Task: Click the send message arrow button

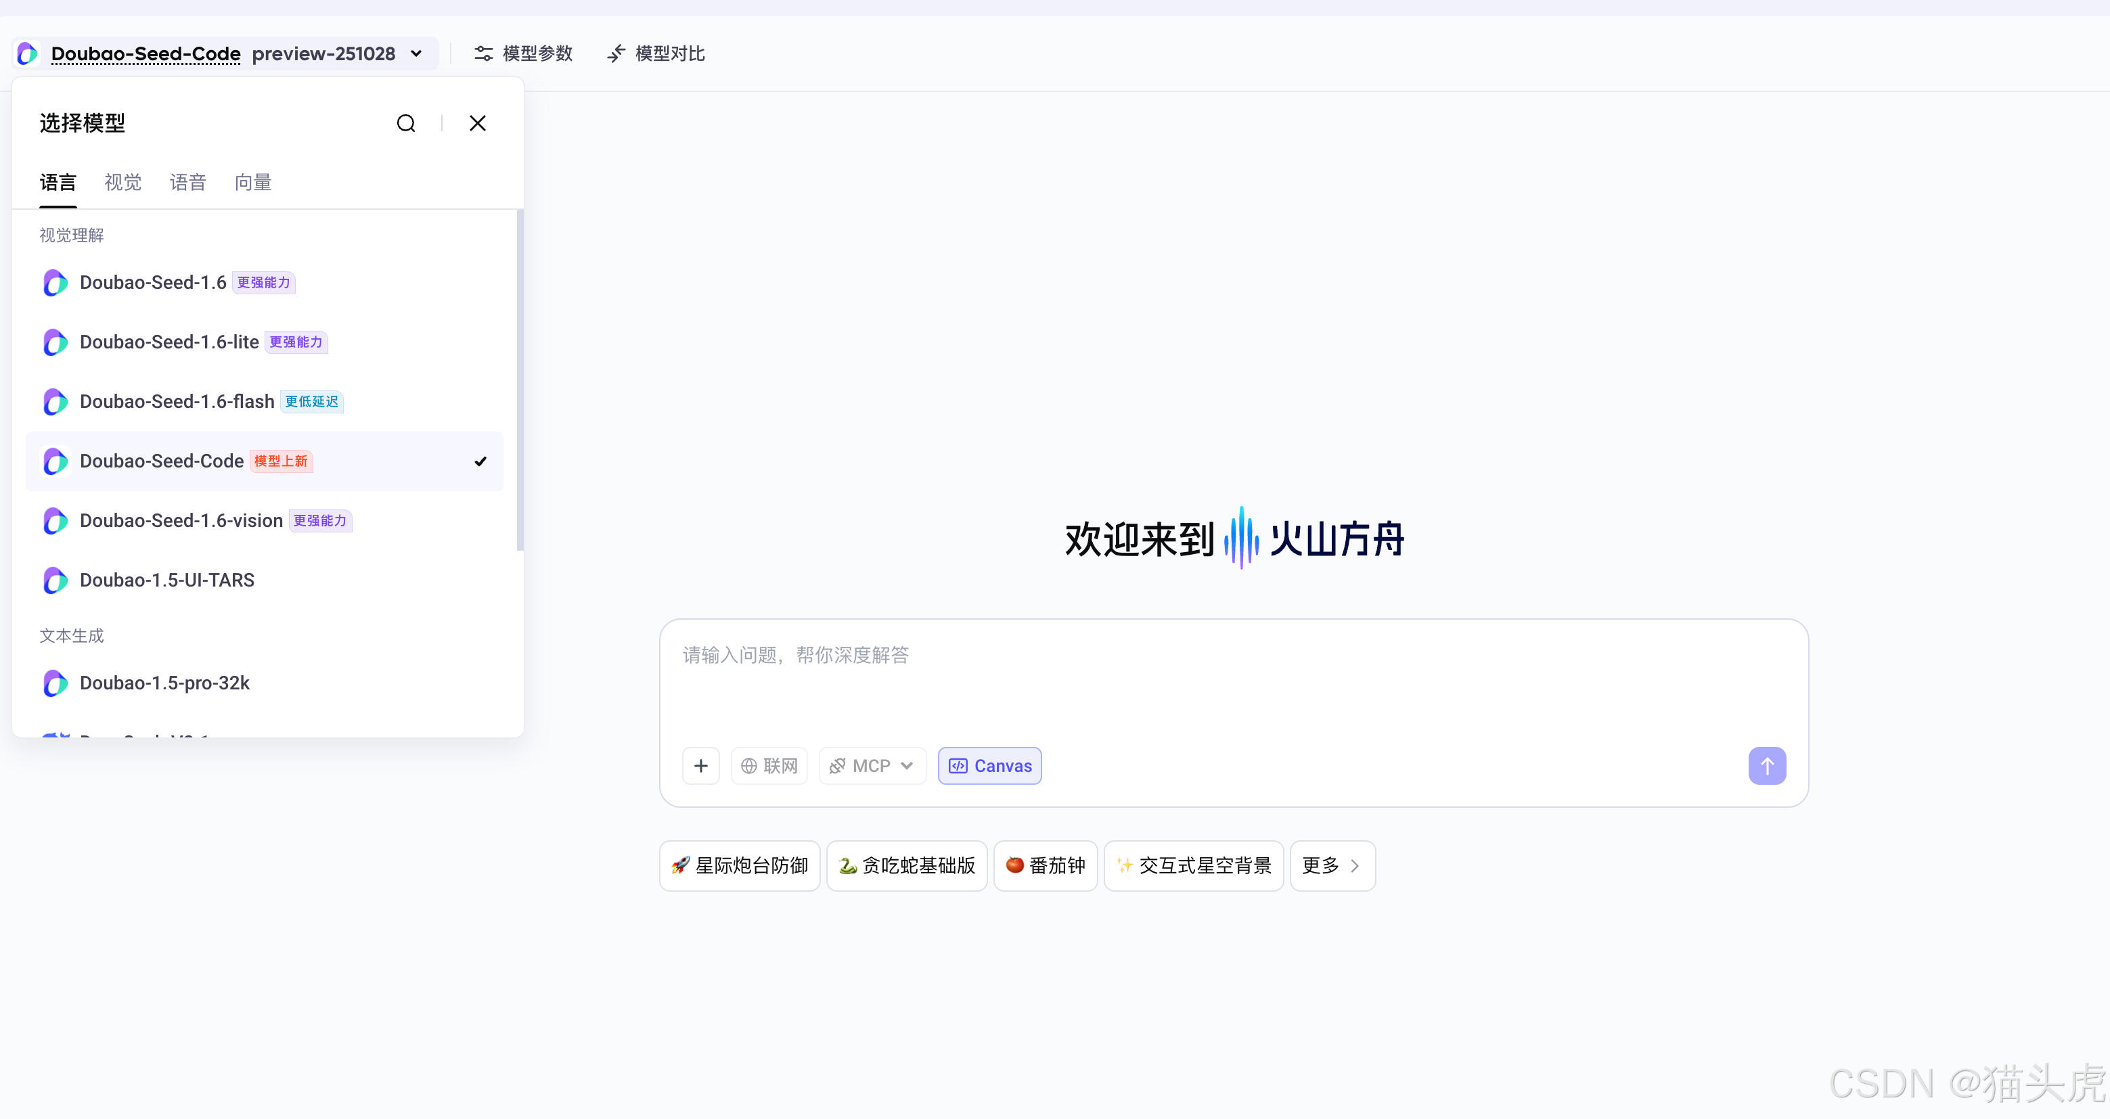Action: [1767, 765]
